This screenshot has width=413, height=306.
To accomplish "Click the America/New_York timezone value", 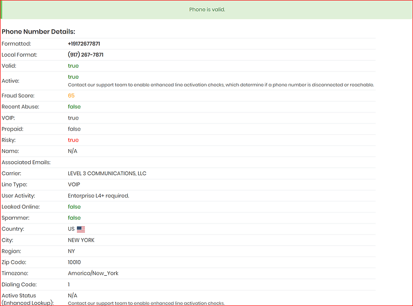I will click(x=93, y=274).
